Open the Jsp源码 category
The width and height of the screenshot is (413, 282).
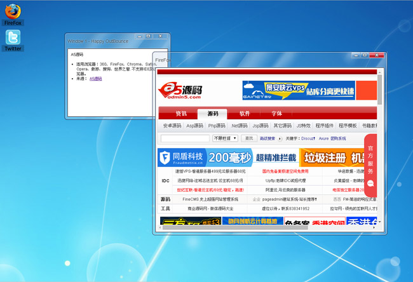tap(261, 126)
